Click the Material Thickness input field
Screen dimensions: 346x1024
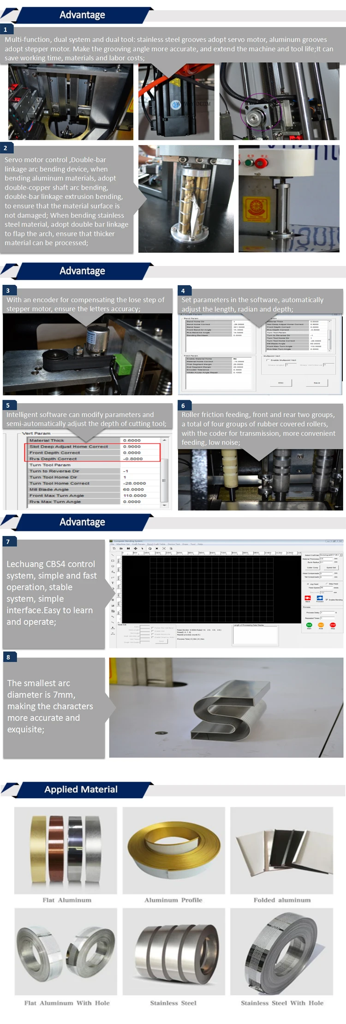click(327, 559)
